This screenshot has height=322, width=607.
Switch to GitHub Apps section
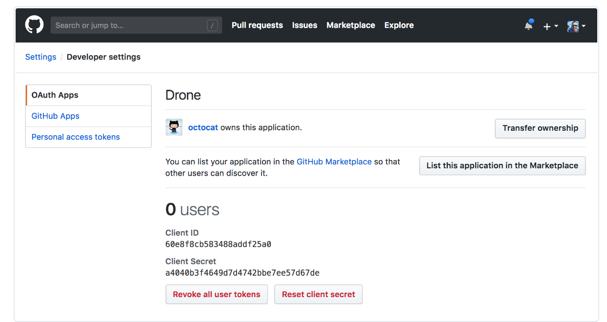coord(88,116)
